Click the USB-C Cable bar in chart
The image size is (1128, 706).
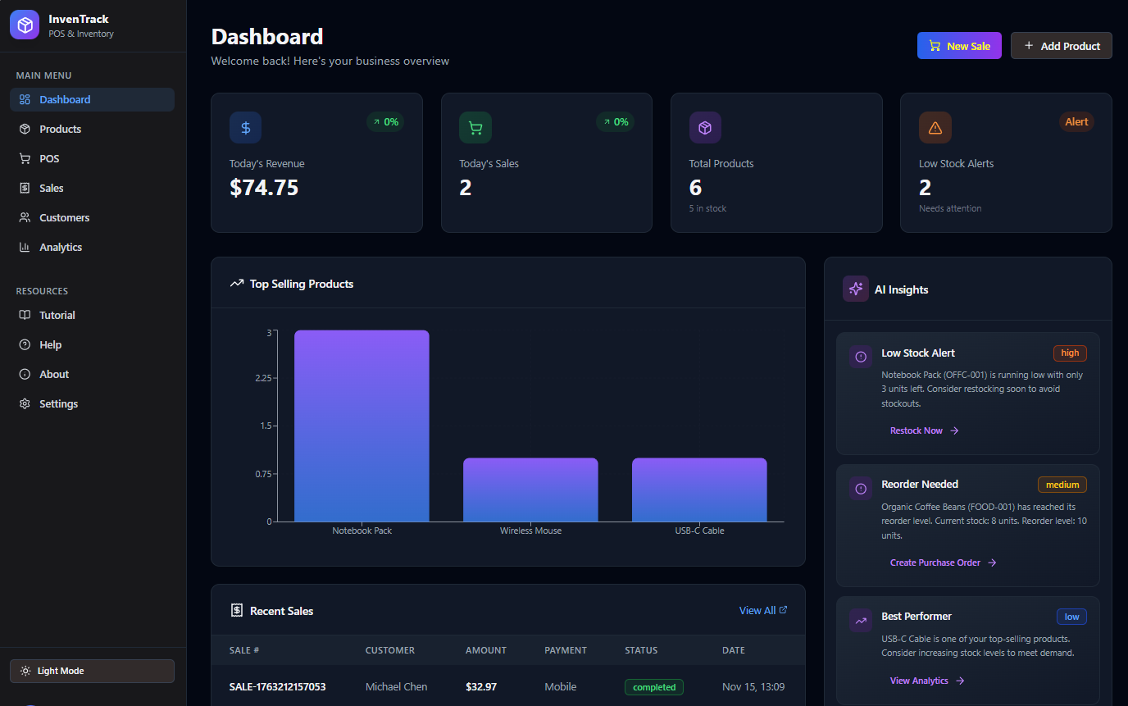[699, 490]
